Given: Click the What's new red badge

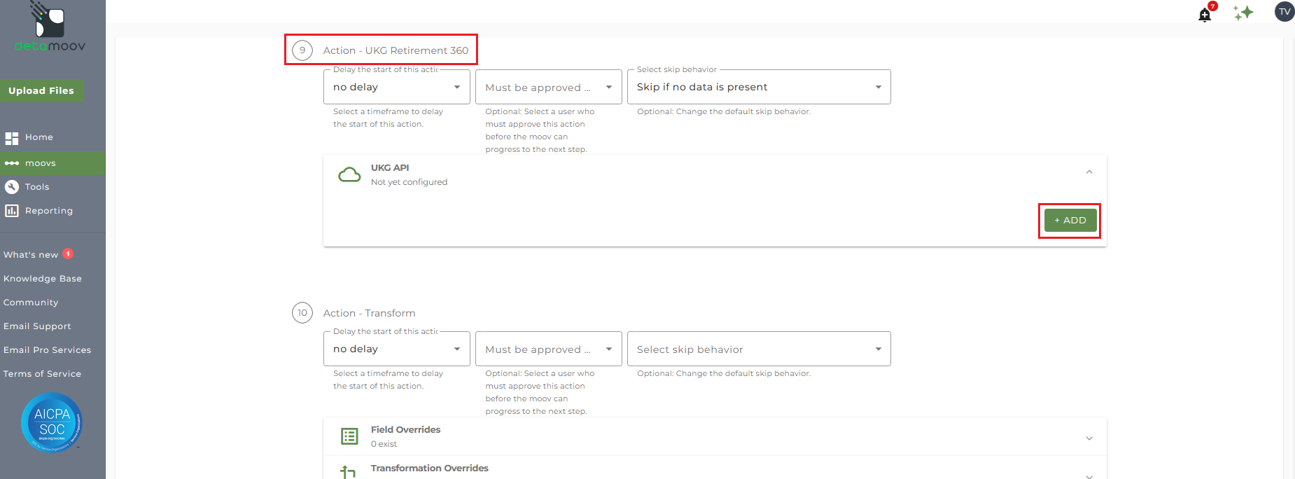Looking at the screenshot, I should [x=68, y=254].
